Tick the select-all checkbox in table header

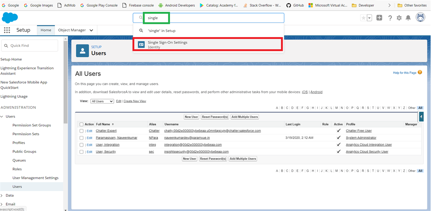click(x=81, y=124)
